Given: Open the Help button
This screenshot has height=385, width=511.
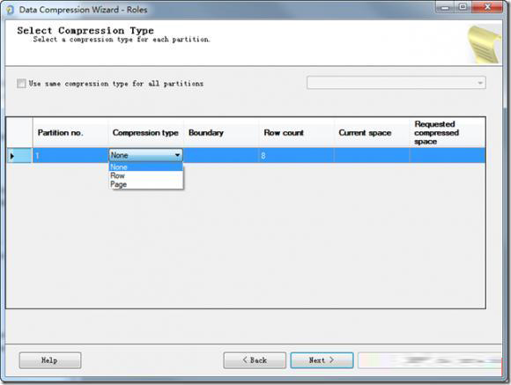Looking at the screenshot, I should pyautogui.click(x=50, y=360).
